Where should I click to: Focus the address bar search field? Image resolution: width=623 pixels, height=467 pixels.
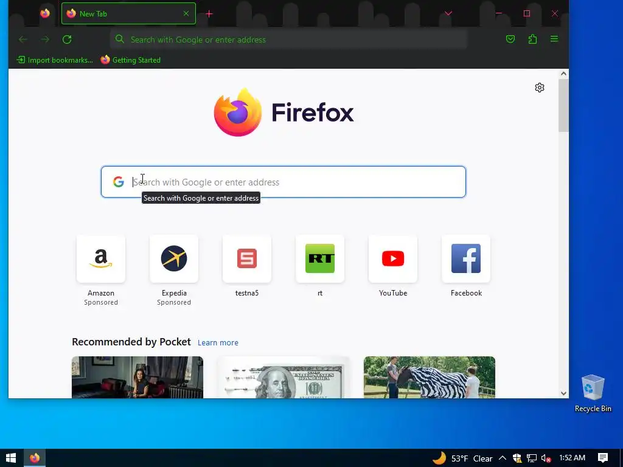click(x=288, y=40)
